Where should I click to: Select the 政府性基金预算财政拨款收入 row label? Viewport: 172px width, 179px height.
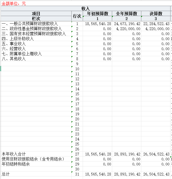coord(32,29)
